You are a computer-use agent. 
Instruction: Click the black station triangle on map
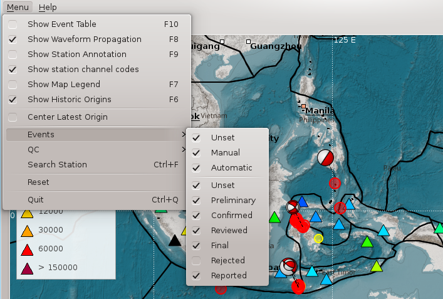[175, 240]
